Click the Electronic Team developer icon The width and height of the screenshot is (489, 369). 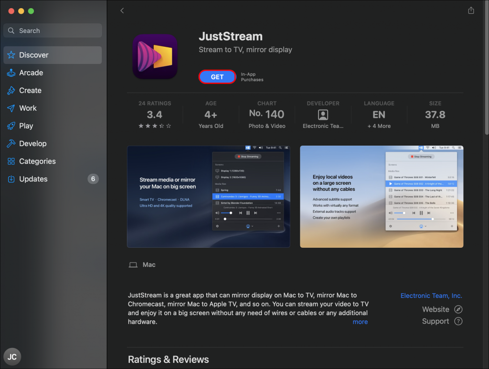coord(323,114)
